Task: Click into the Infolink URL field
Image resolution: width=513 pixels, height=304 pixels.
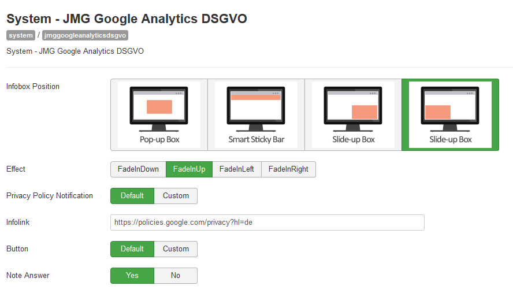Action: (267, 223)
